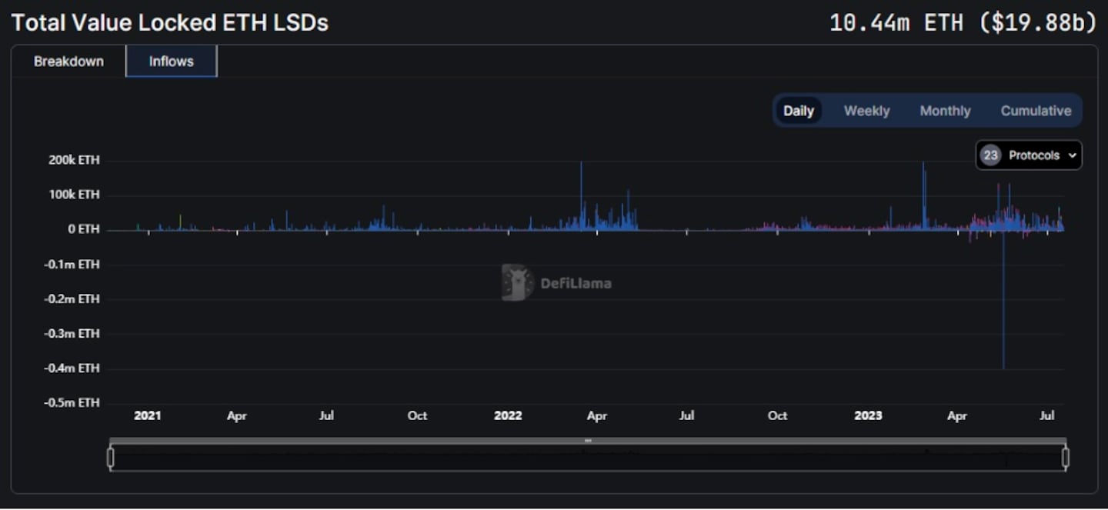Click the 2022 year axis label
1108x510 pixels.
[508, 415]
